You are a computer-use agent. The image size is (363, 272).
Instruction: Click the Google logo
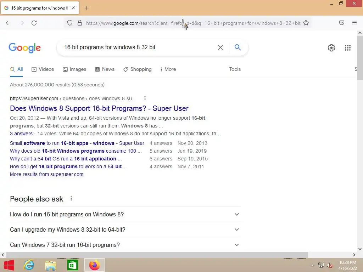[25, 48]
